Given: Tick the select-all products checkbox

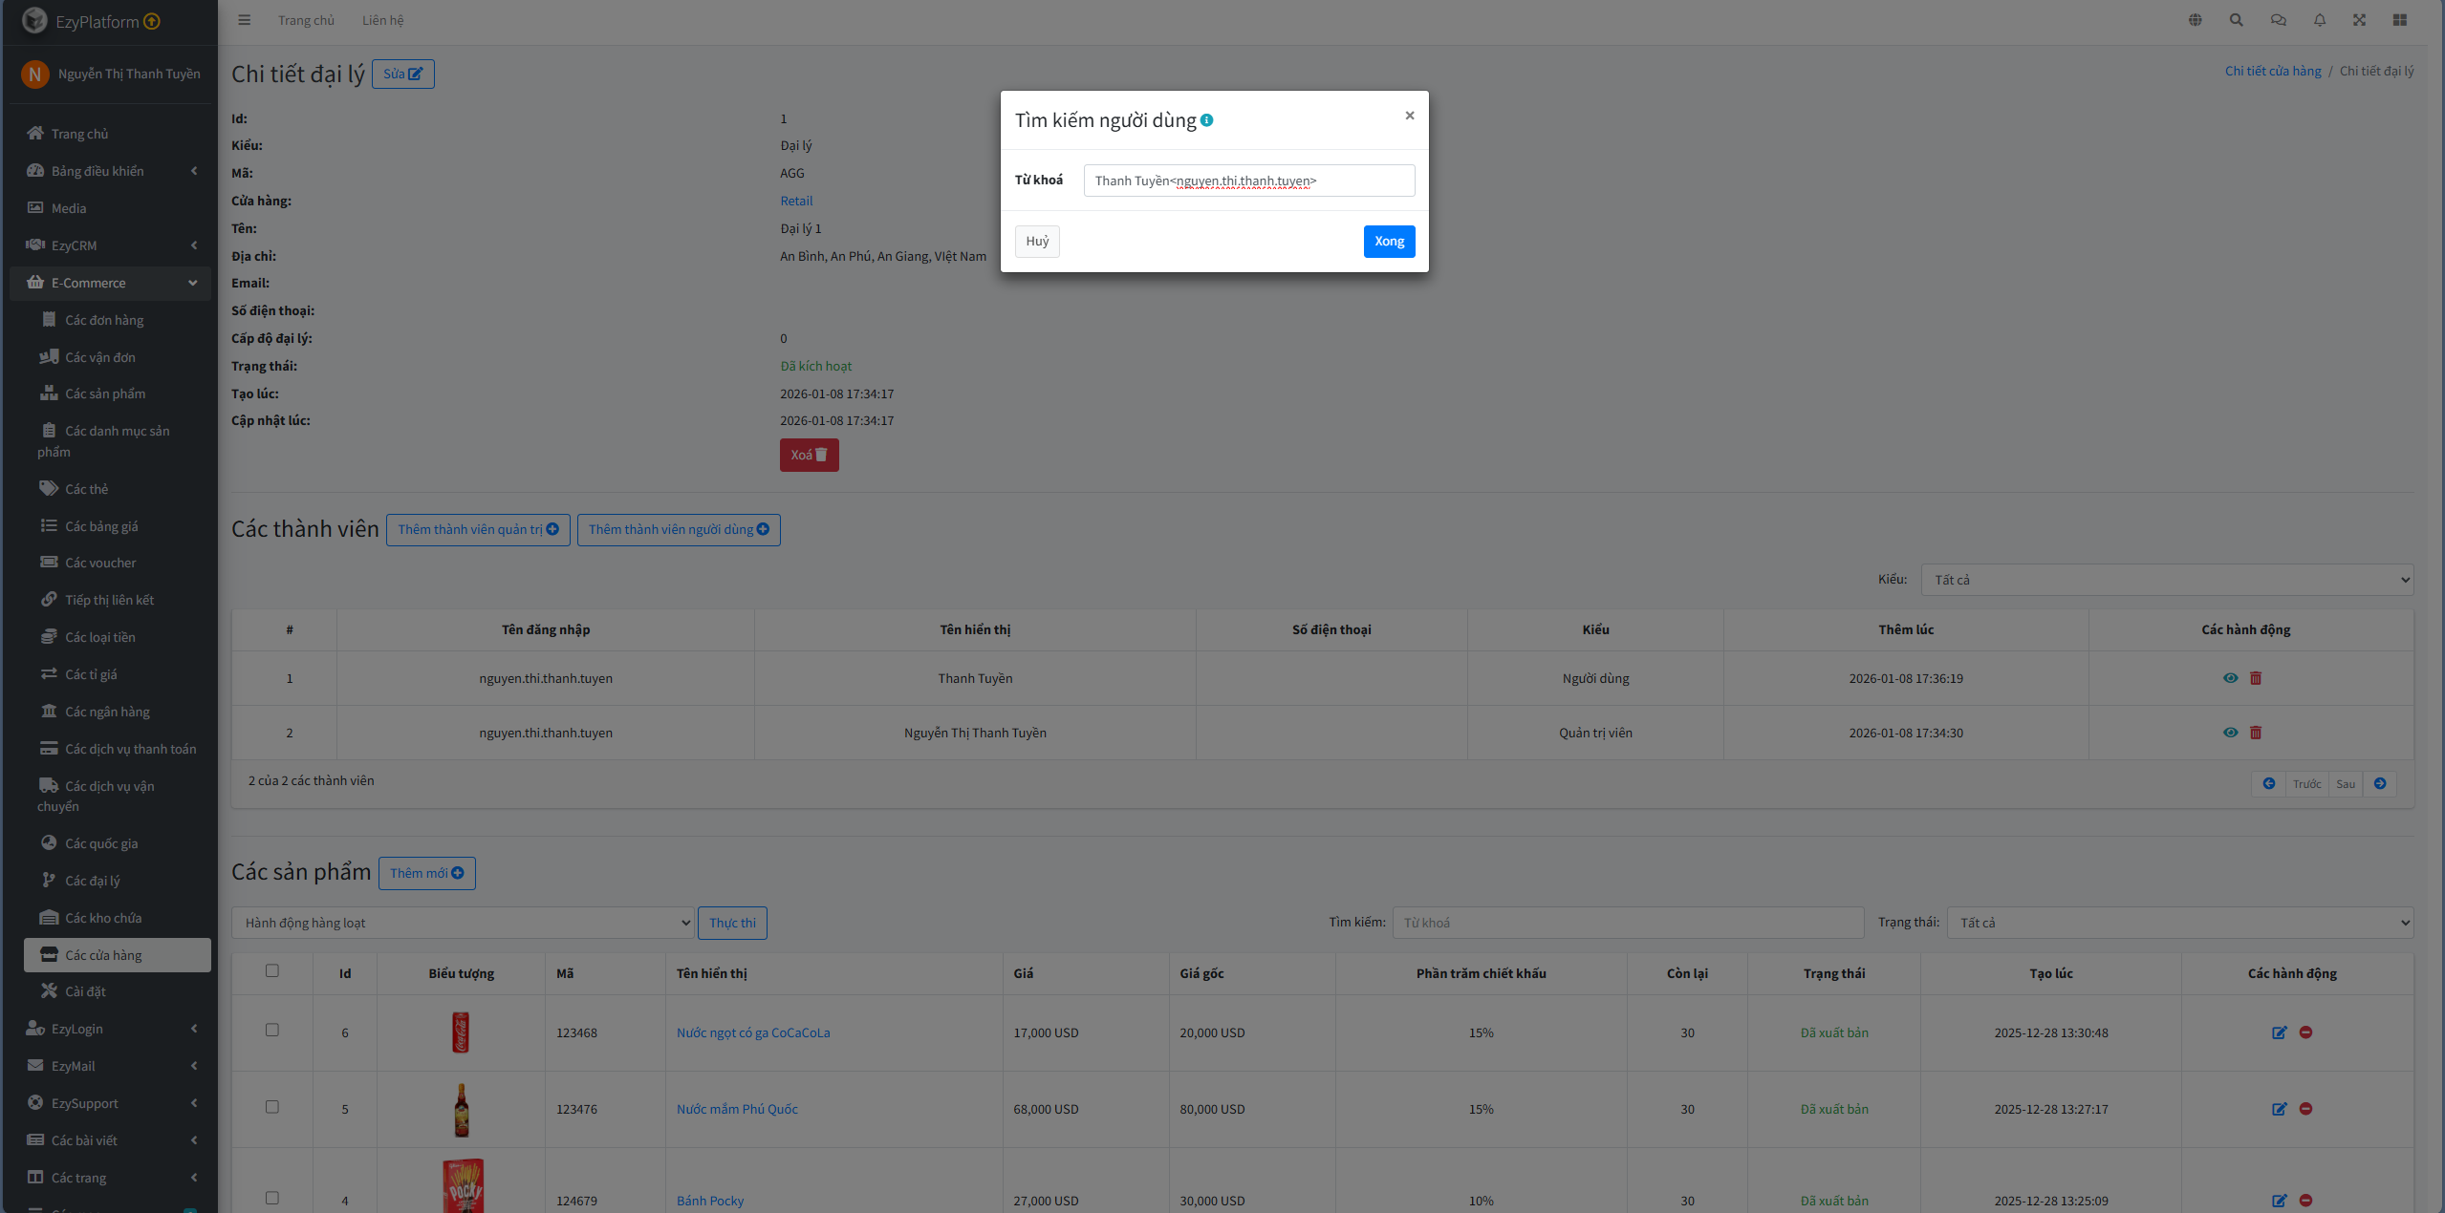Looking at the screenshot, I should pyautogui.click(x=272, y=970).
